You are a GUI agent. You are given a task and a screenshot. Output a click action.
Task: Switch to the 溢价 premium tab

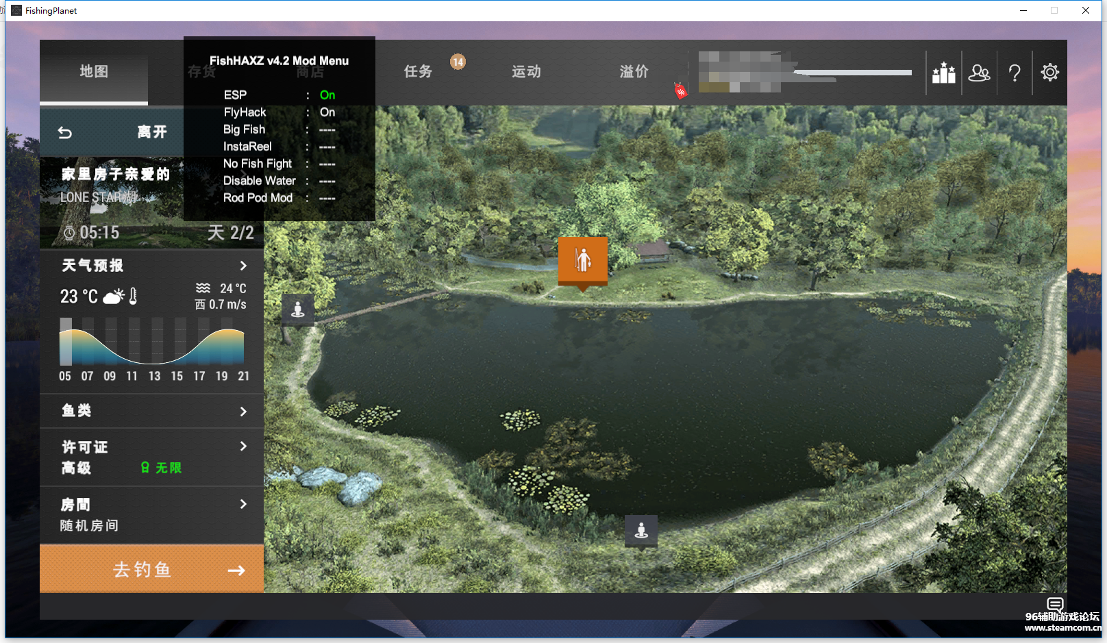click(634, 72)
